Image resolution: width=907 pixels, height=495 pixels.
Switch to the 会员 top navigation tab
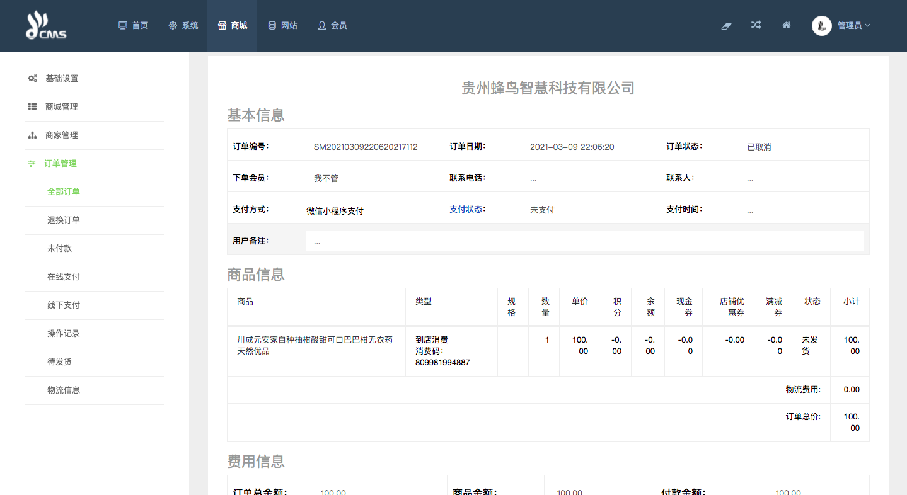[x=332, y=26]
